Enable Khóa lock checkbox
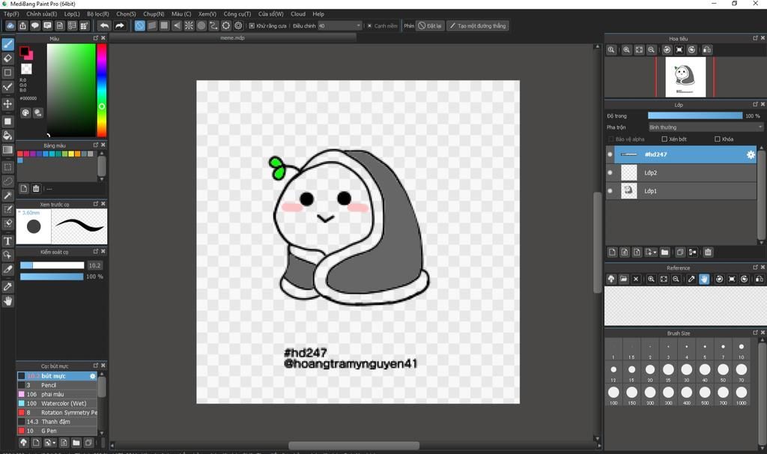Screen dimensions: 767x454 pyautogui.click(x=717, y=139)
